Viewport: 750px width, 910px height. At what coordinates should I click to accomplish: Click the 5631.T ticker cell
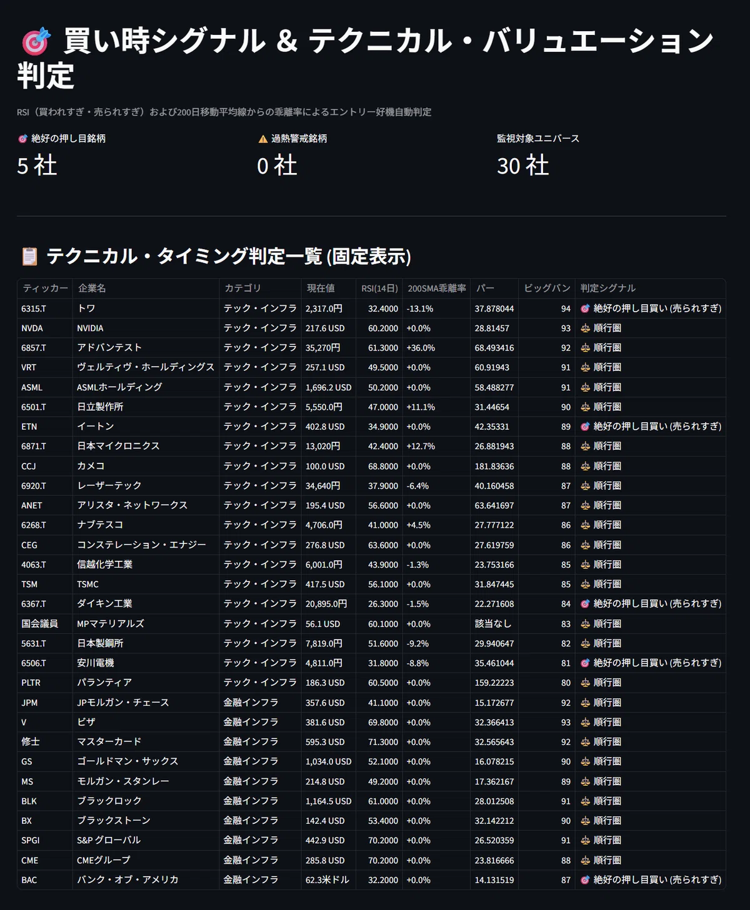[x=45, y=643]
